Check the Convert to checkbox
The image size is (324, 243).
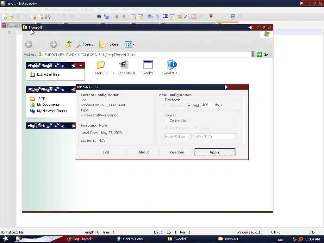(166, 121)
